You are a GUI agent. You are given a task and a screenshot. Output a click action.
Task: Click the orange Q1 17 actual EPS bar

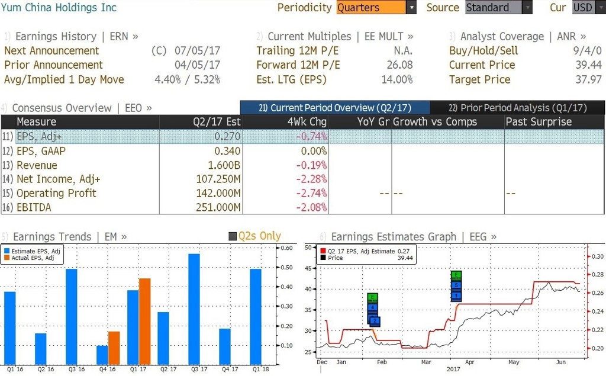(144, 322)
